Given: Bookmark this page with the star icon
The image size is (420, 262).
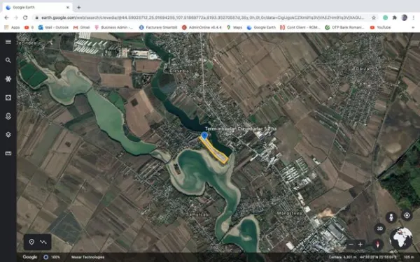Looking at the screenshot, I should (373, 17).
